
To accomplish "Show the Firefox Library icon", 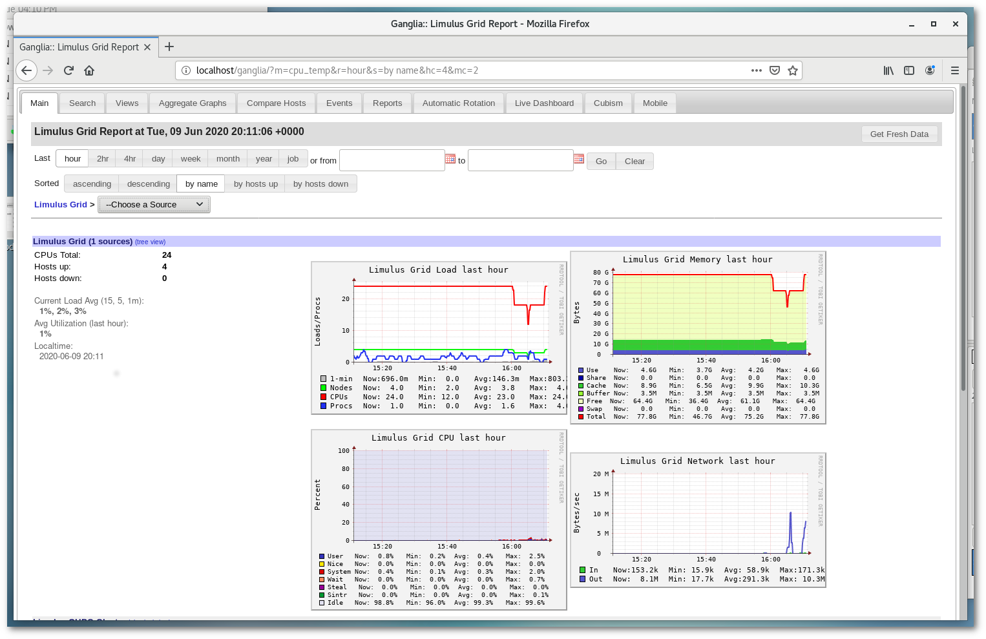I will pos(888,70).
